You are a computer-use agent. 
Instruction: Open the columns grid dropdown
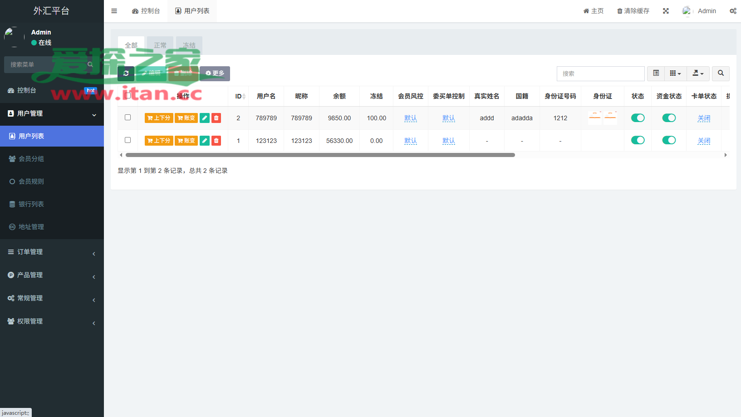coord(675,74)
